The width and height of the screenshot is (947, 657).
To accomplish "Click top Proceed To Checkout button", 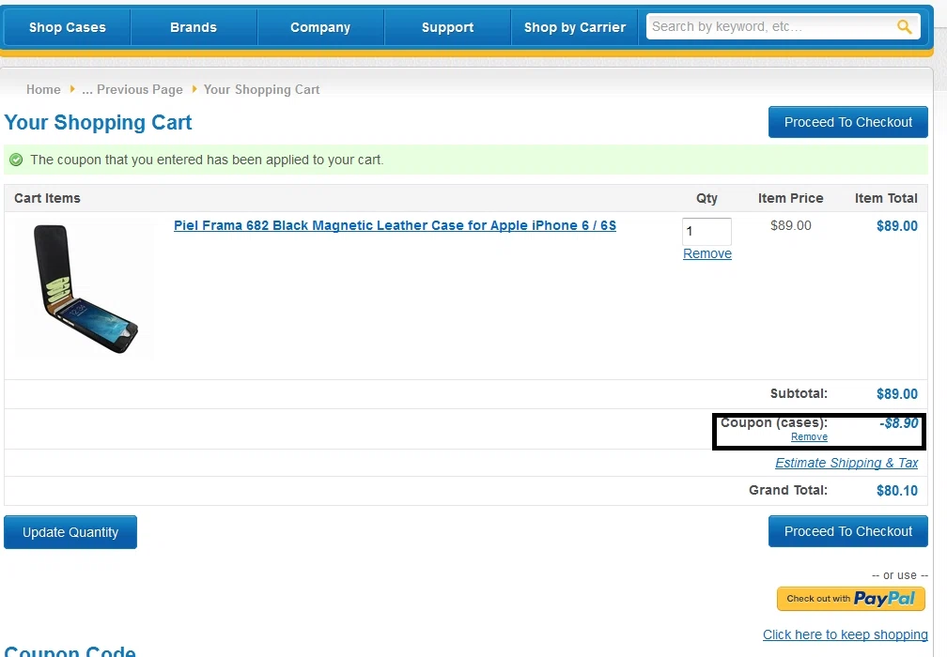I will 848,122.
